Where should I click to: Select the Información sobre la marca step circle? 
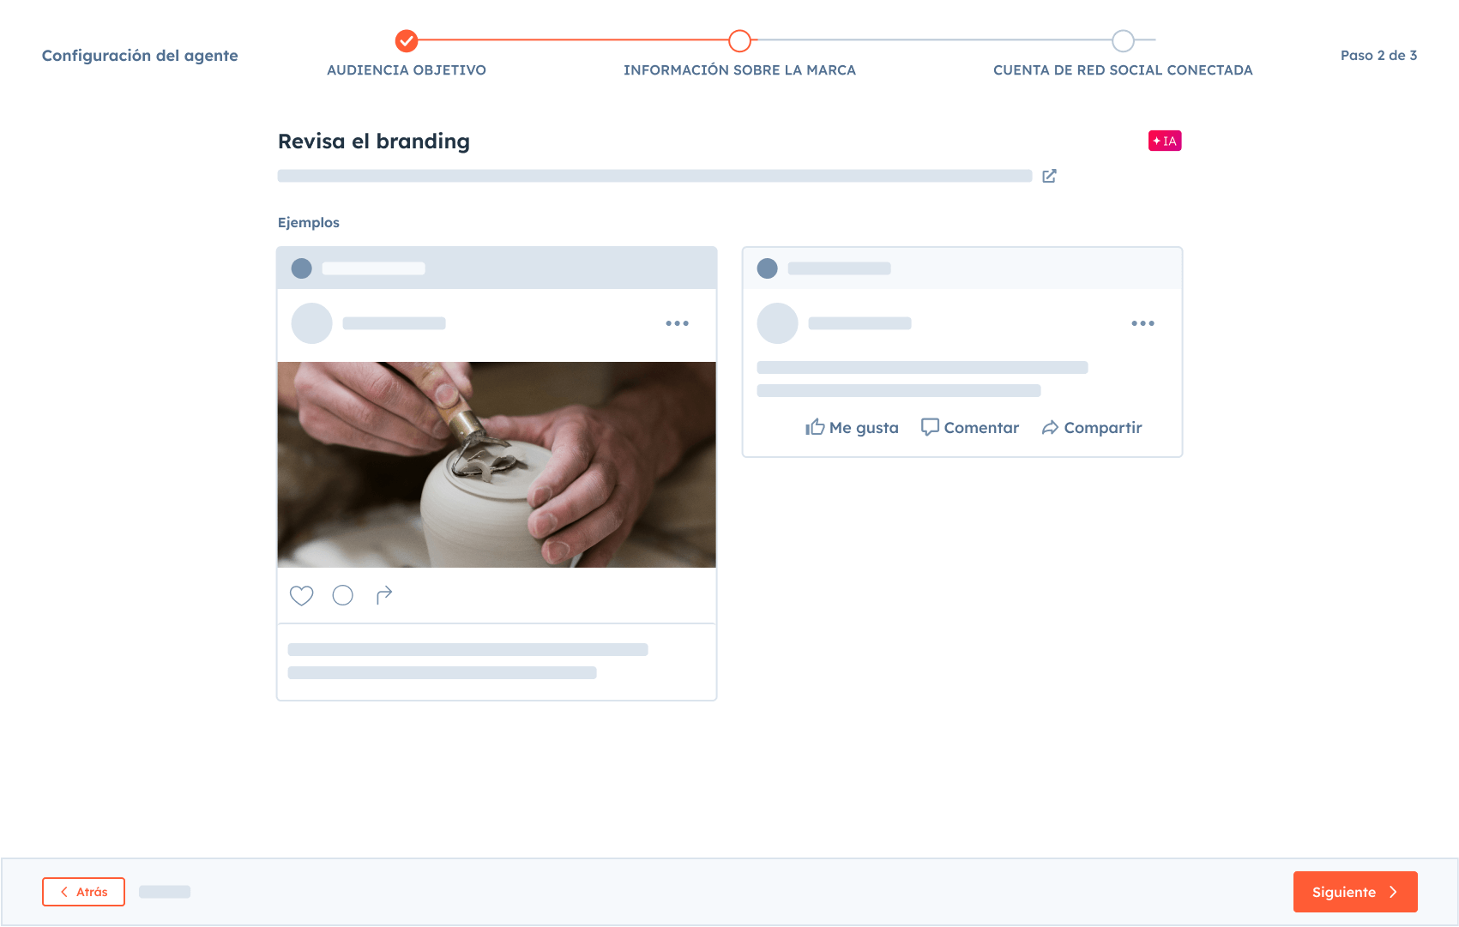(x=739, y=40)
